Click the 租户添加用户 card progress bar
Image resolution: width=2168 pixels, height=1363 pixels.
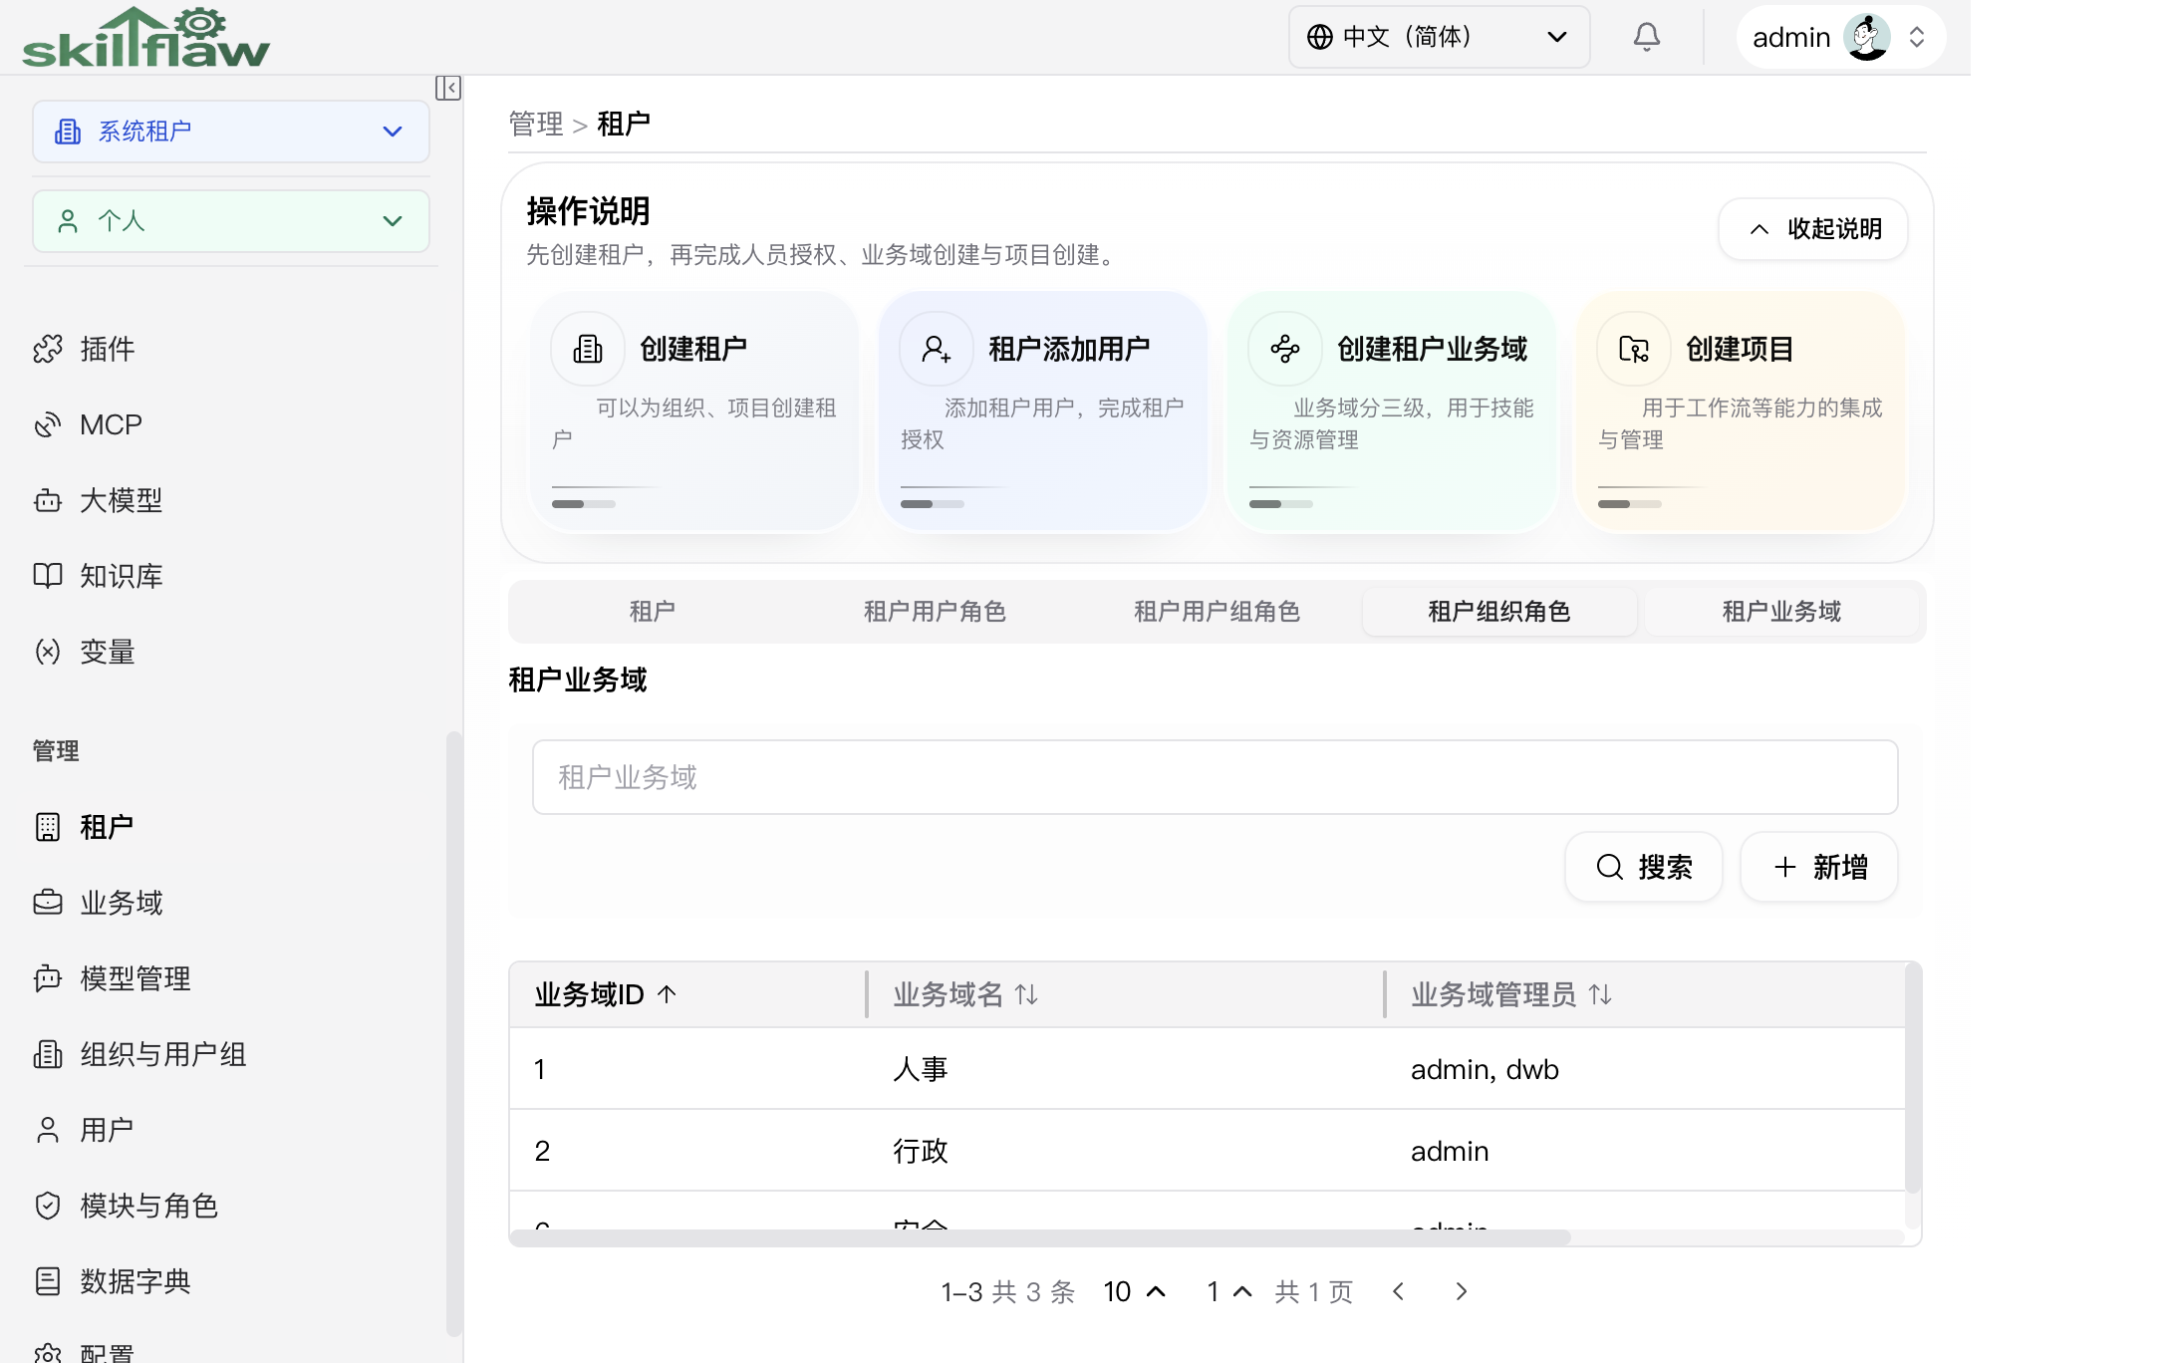pyautogui.click(x=933, y=504)
